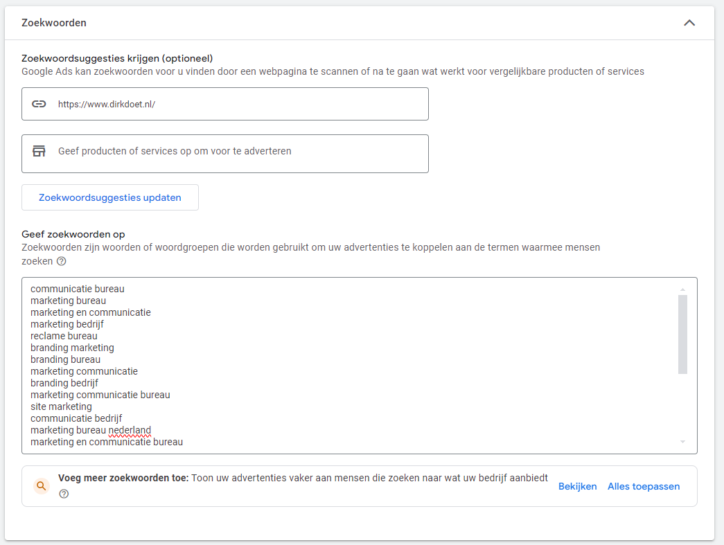Viewport: 724px width, 545px height.
Task: Click Alles toepassen to apply suggestions
Action: tap(644, 486)
